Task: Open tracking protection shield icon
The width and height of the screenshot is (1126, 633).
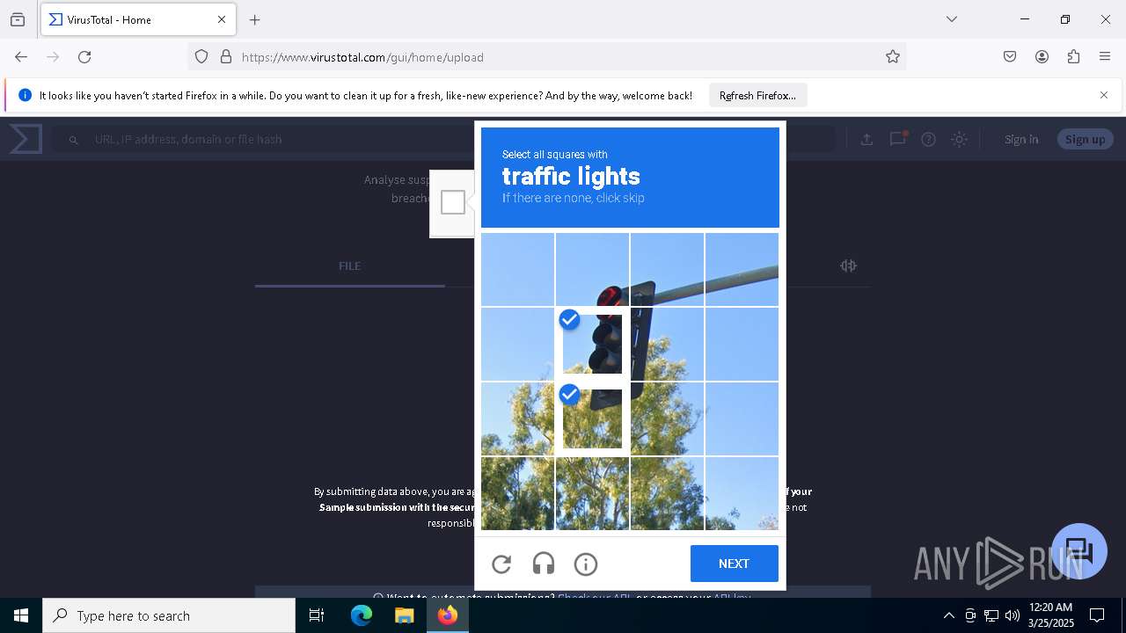Action: [x=201, y=57]
